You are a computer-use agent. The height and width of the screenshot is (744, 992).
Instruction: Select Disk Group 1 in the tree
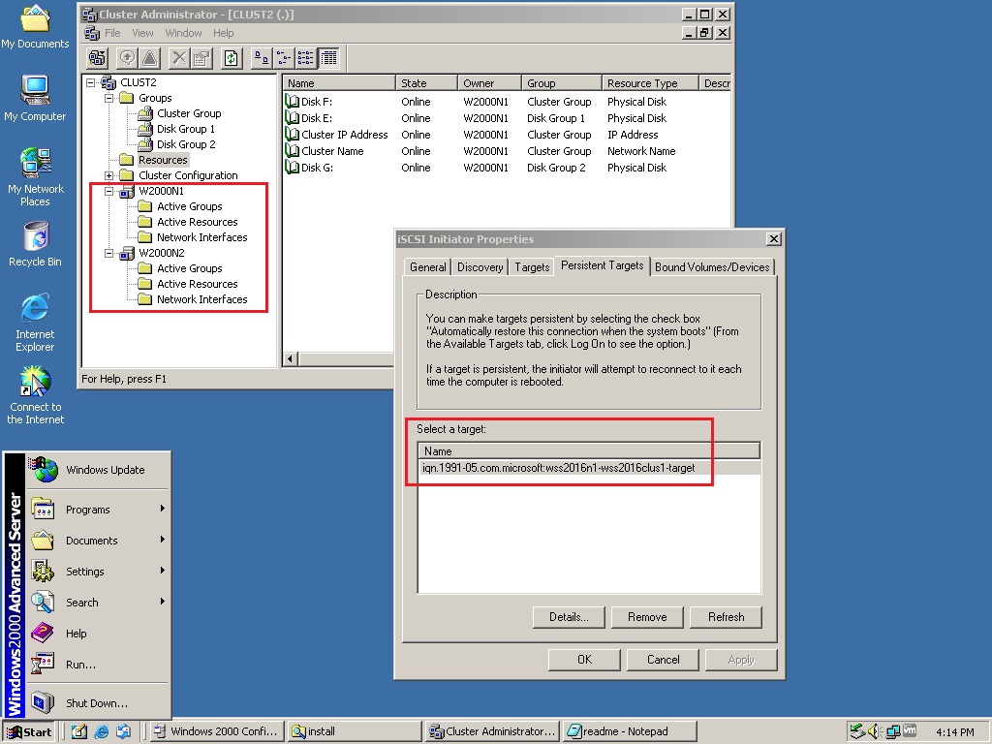click(x=186, y=129)
